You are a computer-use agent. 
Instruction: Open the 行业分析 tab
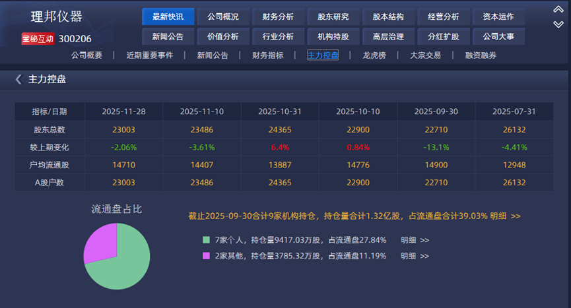pyautogui.click(x=278, y=37)
